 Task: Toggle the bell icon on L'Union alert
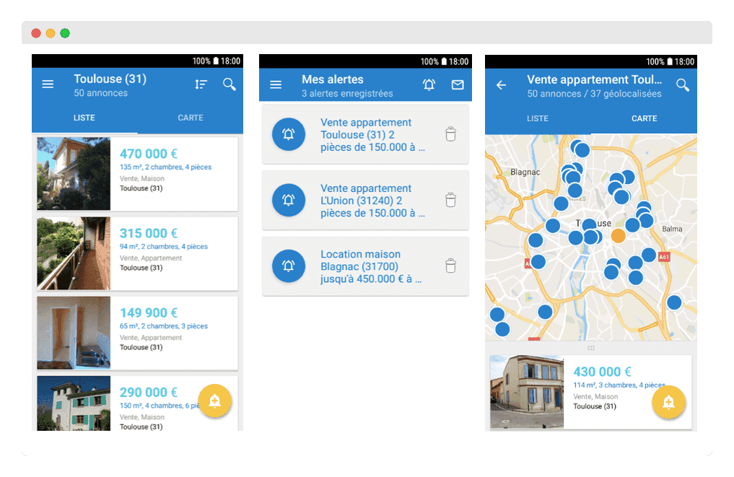click(x=288, y=200)
